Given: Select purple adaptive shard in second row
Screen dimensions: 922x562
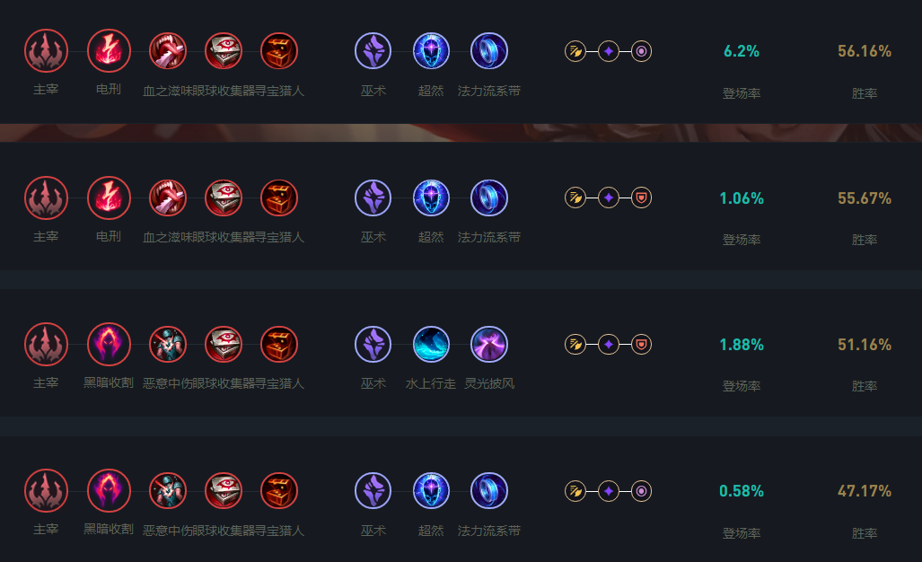Looking at the screenshot, I should 609,198.
